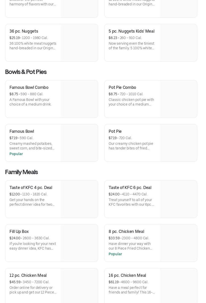Choose the Pot Pie Combo title

(122, 88)
